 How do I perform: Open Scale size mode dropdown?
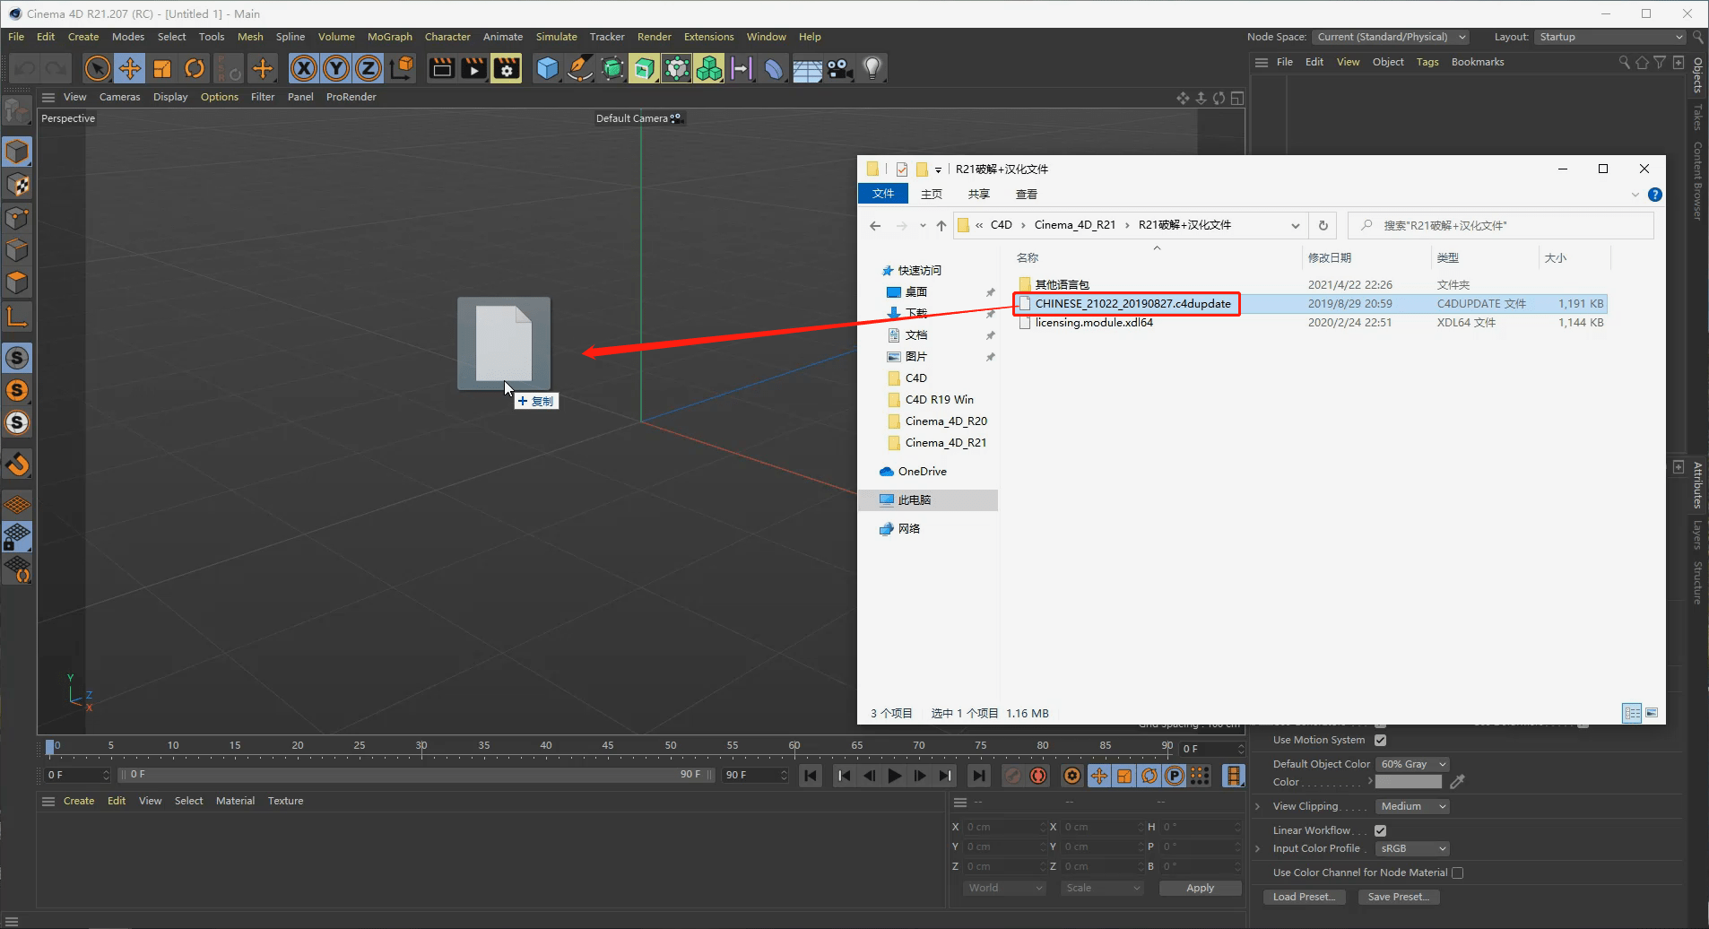[1102, 888]
